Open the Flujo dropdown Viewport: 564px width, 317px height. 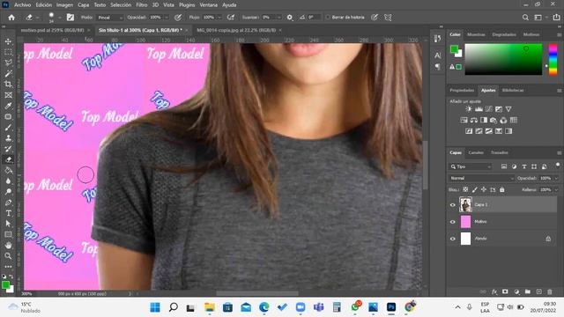pos(219,18)
